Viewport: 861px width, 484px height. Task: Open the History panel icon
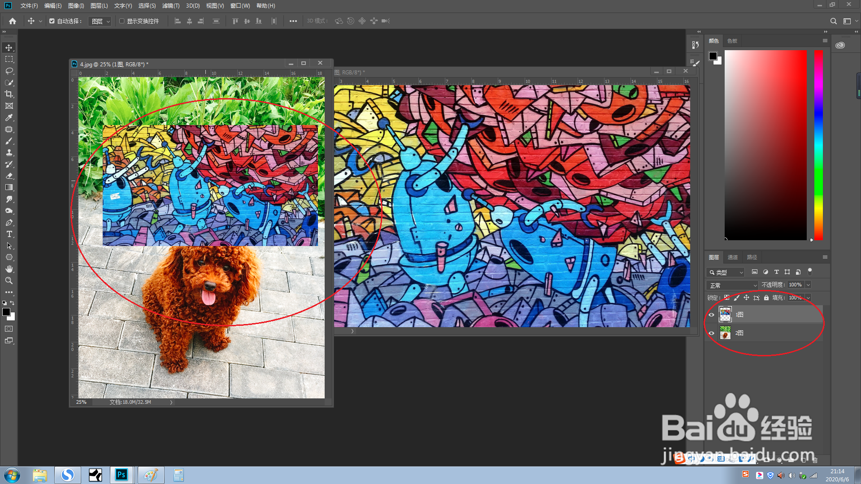pos(695,45)
